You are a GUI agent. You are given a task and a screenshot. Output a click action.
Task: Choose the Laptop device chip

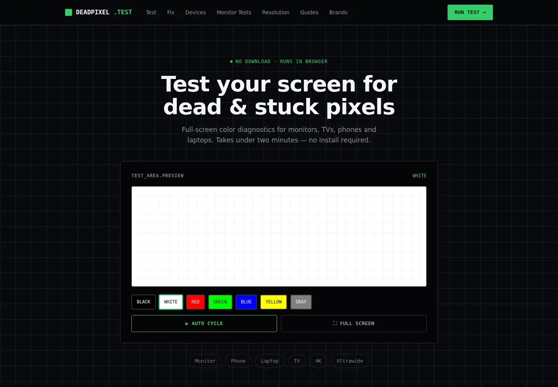point(270,361)
